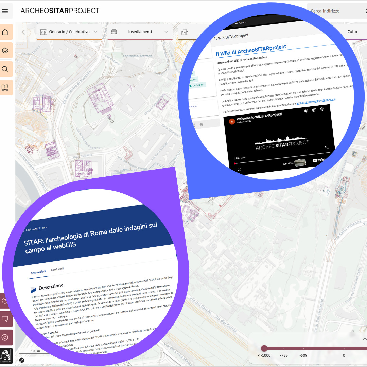
Task: Click the copyright icon button
Action: [x=5, y=337]
